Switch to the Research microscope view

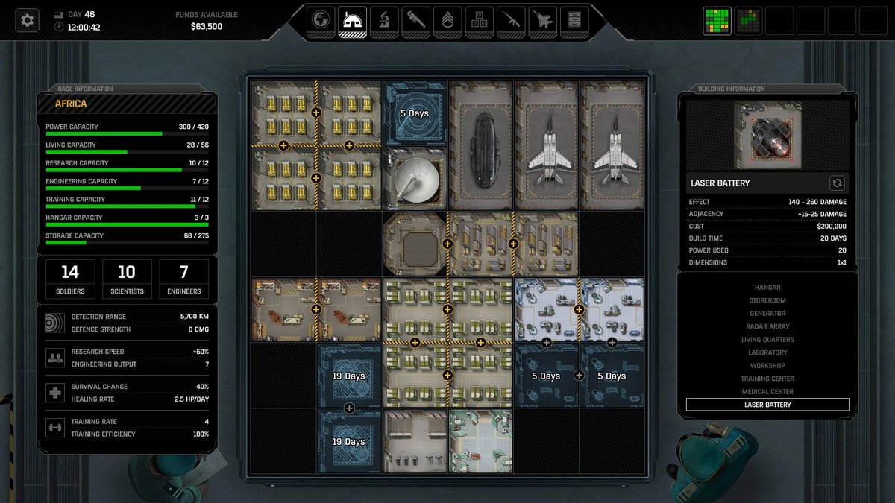tap(383, 21)
